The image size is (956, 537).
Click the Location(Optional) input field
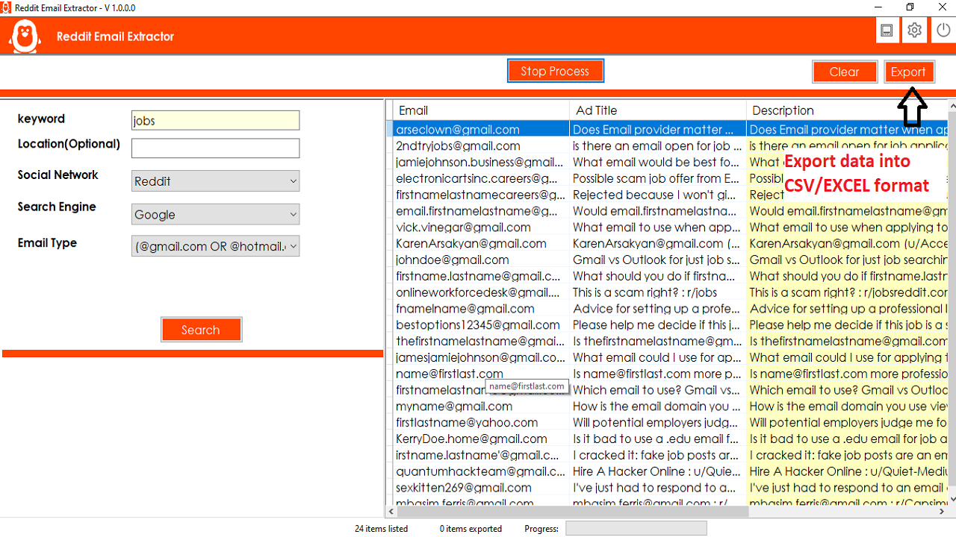[215, 148]
